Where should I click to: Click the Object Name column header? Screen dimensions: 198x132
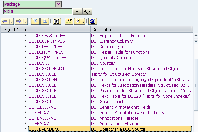(46, 29)
